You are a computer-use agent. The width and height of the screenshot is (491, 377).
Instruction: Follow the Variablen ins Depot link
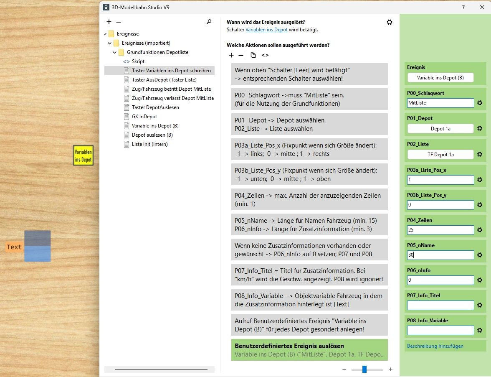pos(266,30)
